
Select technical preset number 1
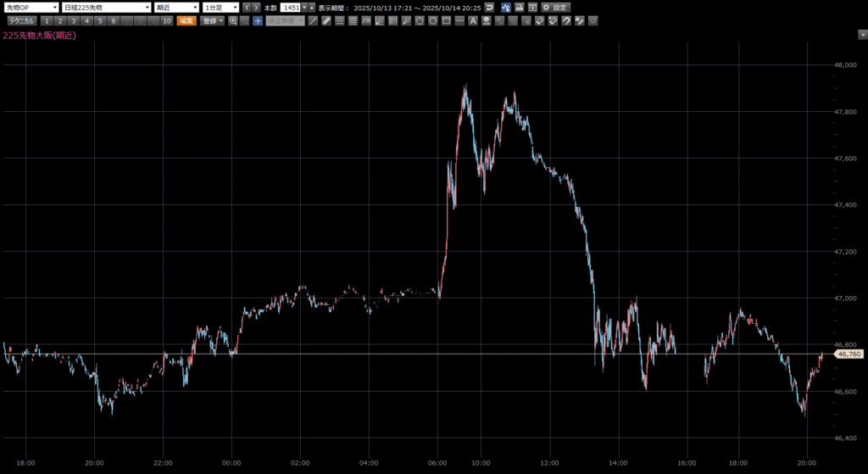pyautogui.click(x=47, y=20)
